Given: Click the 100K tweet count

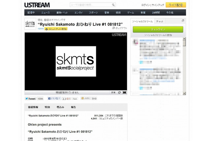Looking at the screenshot, I should [40, 99].
